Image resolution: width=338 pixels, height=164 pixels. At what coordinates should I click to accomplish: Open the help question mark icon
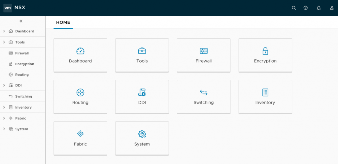pyautogui.click(x=305, y=8)
